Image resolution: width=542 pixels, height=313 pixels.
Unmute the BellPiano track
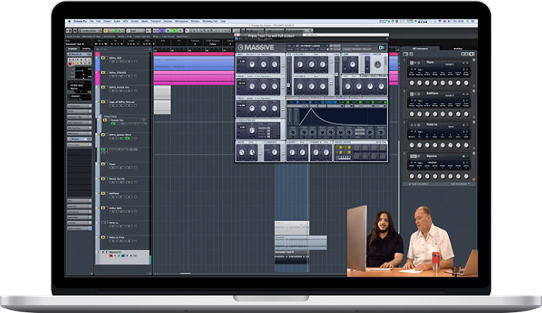[x=103, y=193]
